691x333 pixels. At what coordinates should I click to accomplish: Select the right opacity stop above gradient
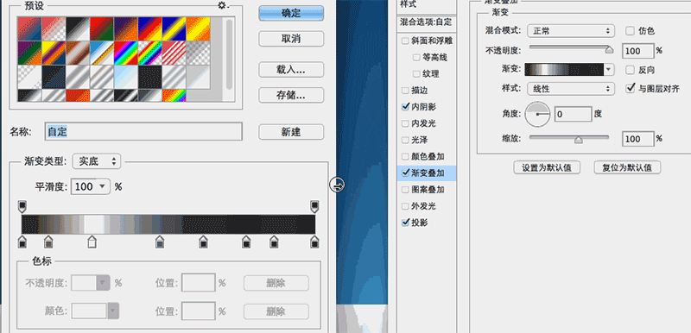point(314,206)
